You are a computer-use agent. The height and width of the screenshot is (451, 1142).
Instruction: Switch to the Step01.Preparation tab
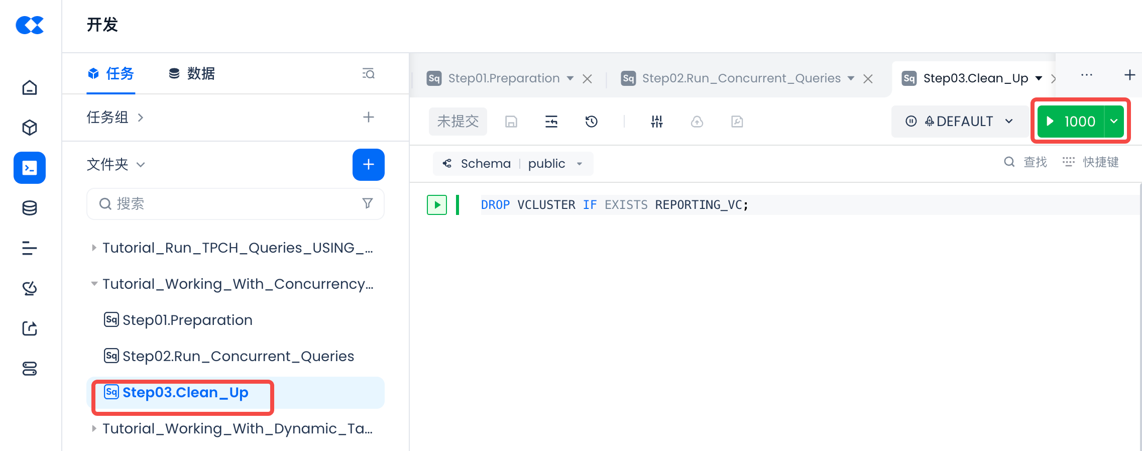[x=503, y=78]
